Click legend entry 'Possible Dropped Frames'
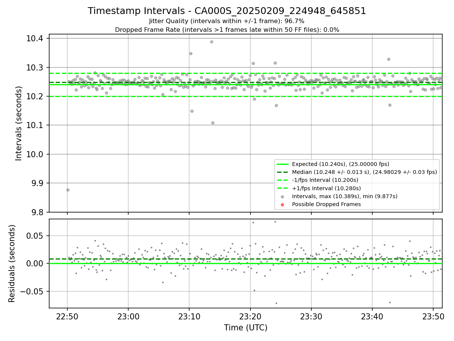This screenshot has width=454, height=341. pyautogui.click(x=326, y=204)
